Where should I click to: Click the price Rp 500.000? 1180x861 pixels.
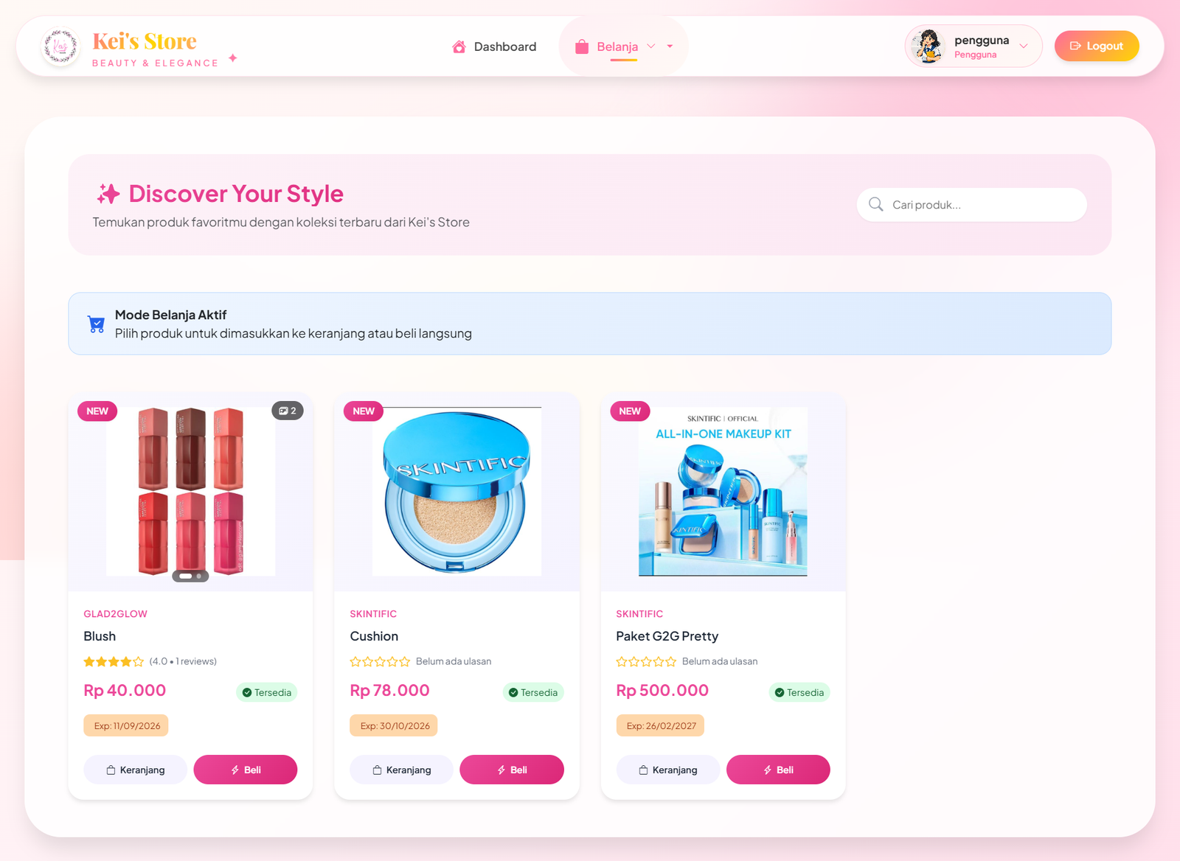click(x=662, y=691)
